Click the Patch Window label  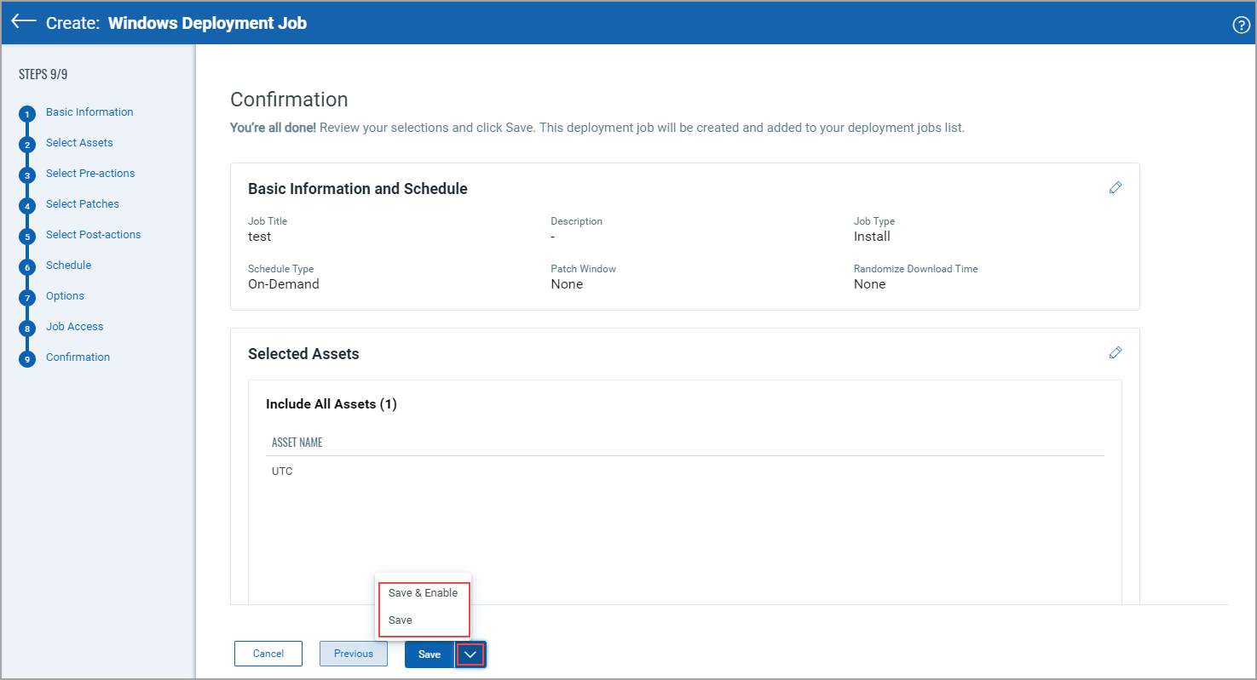[x=583, y=269]
